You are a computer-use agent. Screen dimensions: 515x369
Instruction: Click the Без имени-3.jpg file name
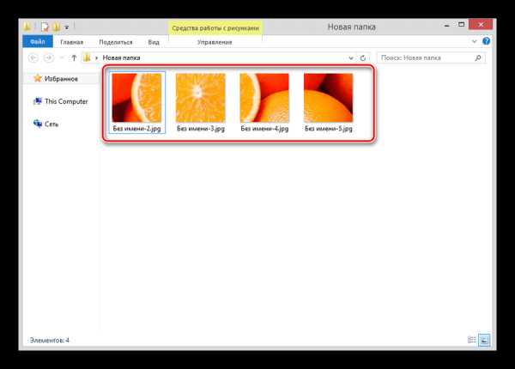click(x=201, y=129)
